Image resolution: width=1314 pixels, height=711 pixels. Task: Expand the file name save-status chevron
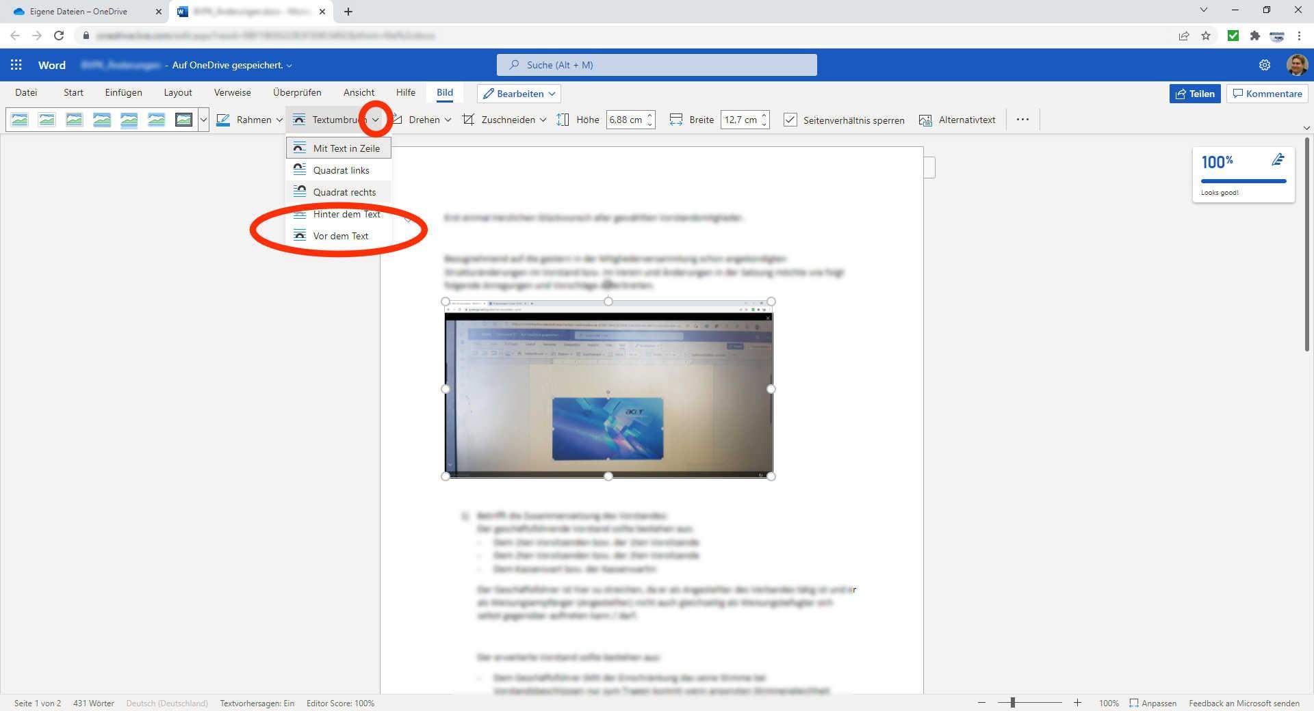[x=289, y=66]
